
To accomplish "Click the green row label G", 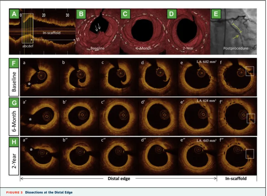I will pyautogui.click(x=14, y=103).
